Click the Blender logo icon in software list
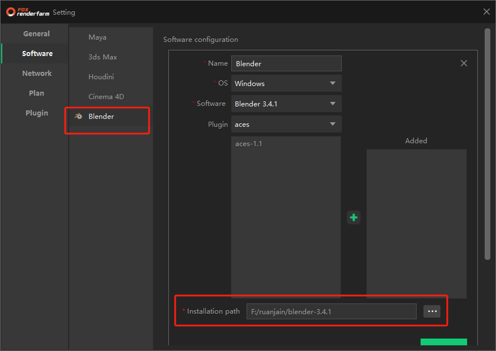The image size is (496, 351). [78, 116]
